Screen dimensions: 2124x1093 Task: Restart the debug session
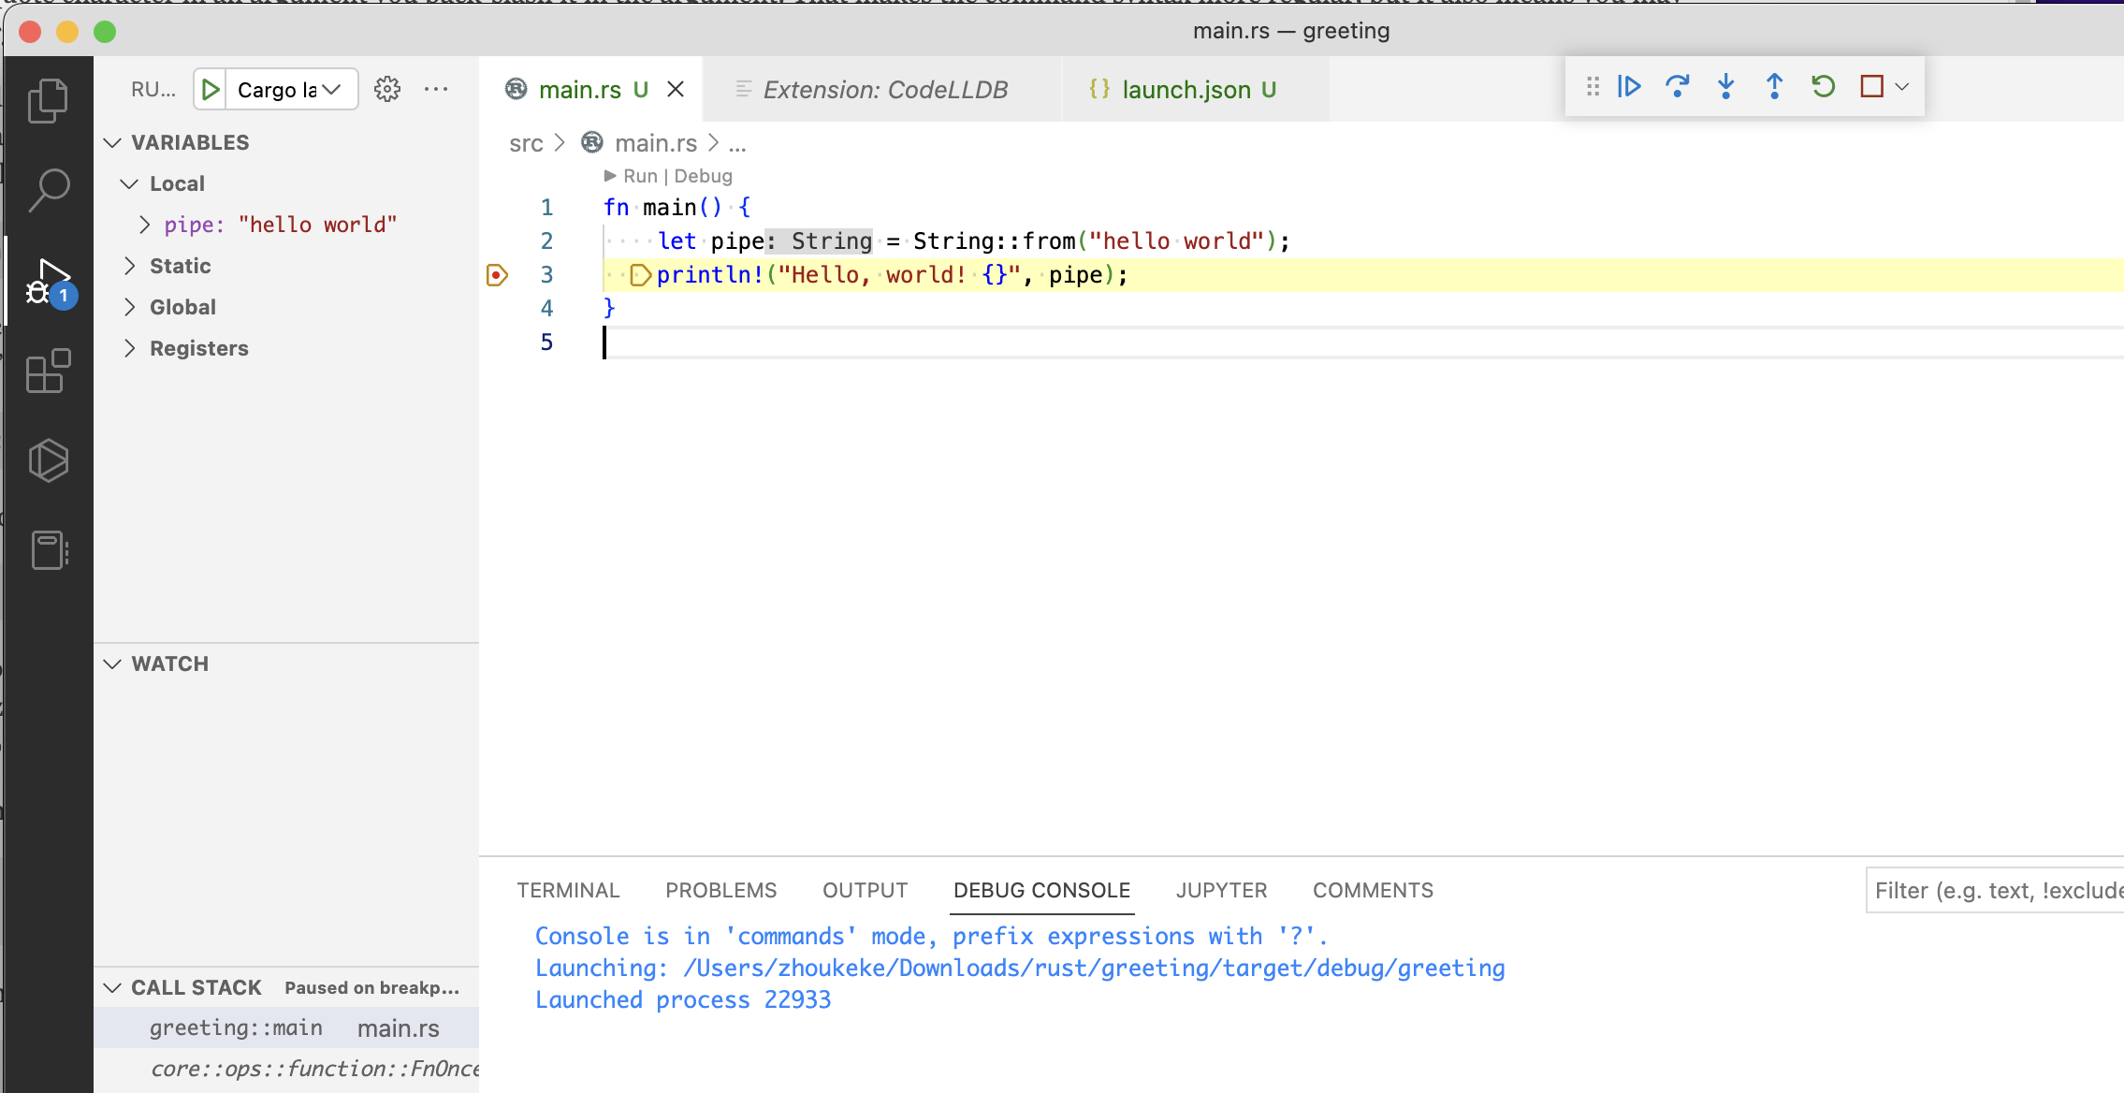pyautogui.click(x=1823, y=87)
